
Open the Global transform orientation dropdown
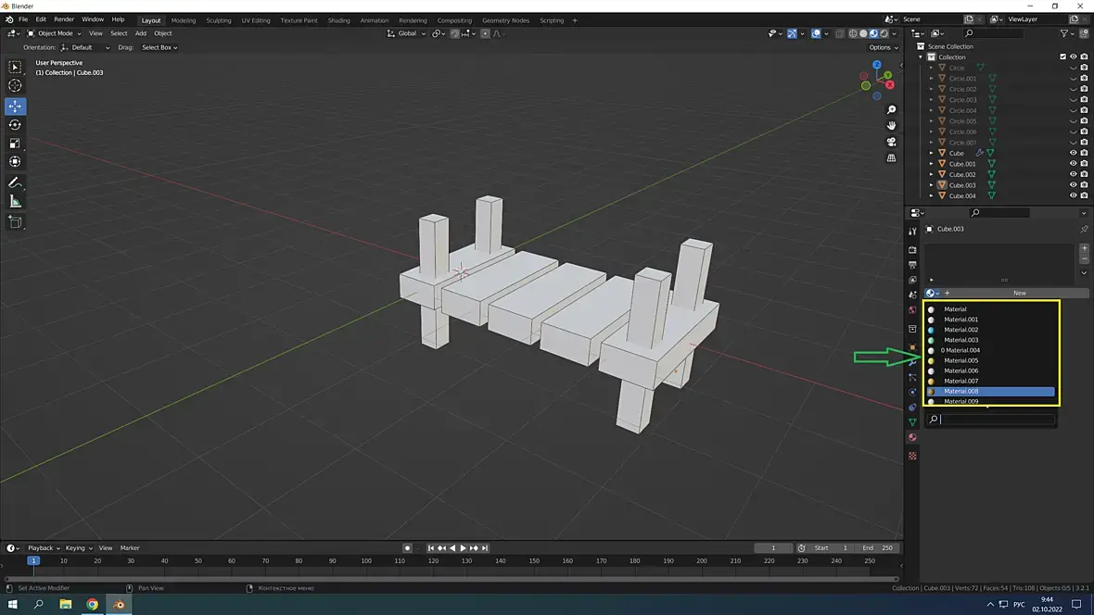[x=407, y=33]
